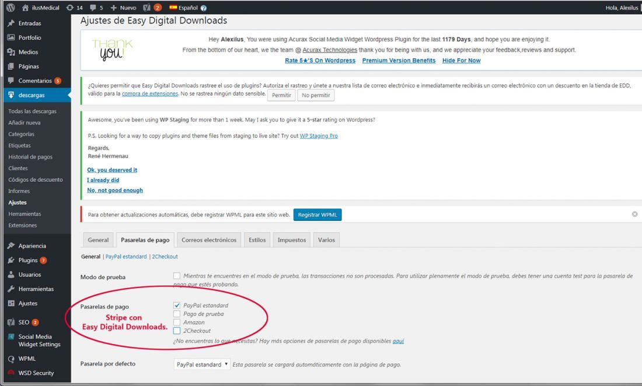Open the Categorías submenu item

click(x=21, y=134)
